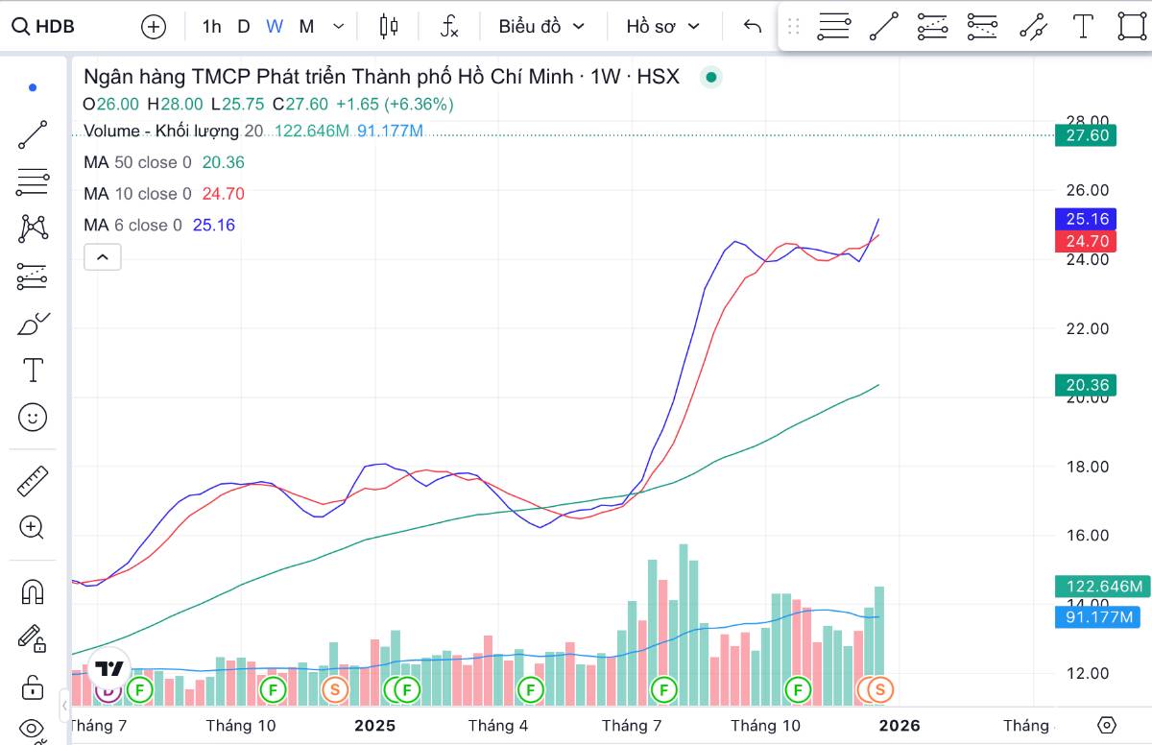
Task: Choose the brush drawing tool
Action: point(33,324)
